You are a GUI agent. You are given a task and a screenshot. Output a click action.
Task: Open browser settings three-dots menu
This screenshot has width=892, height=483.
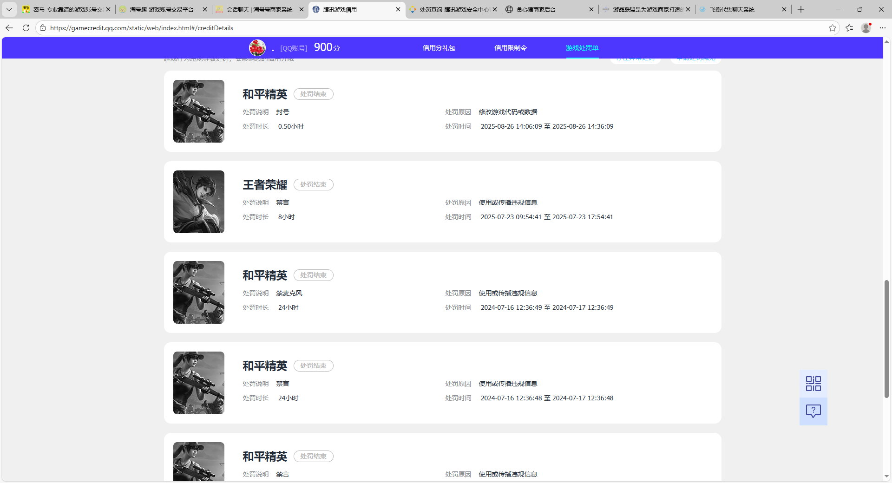point(883,28)
